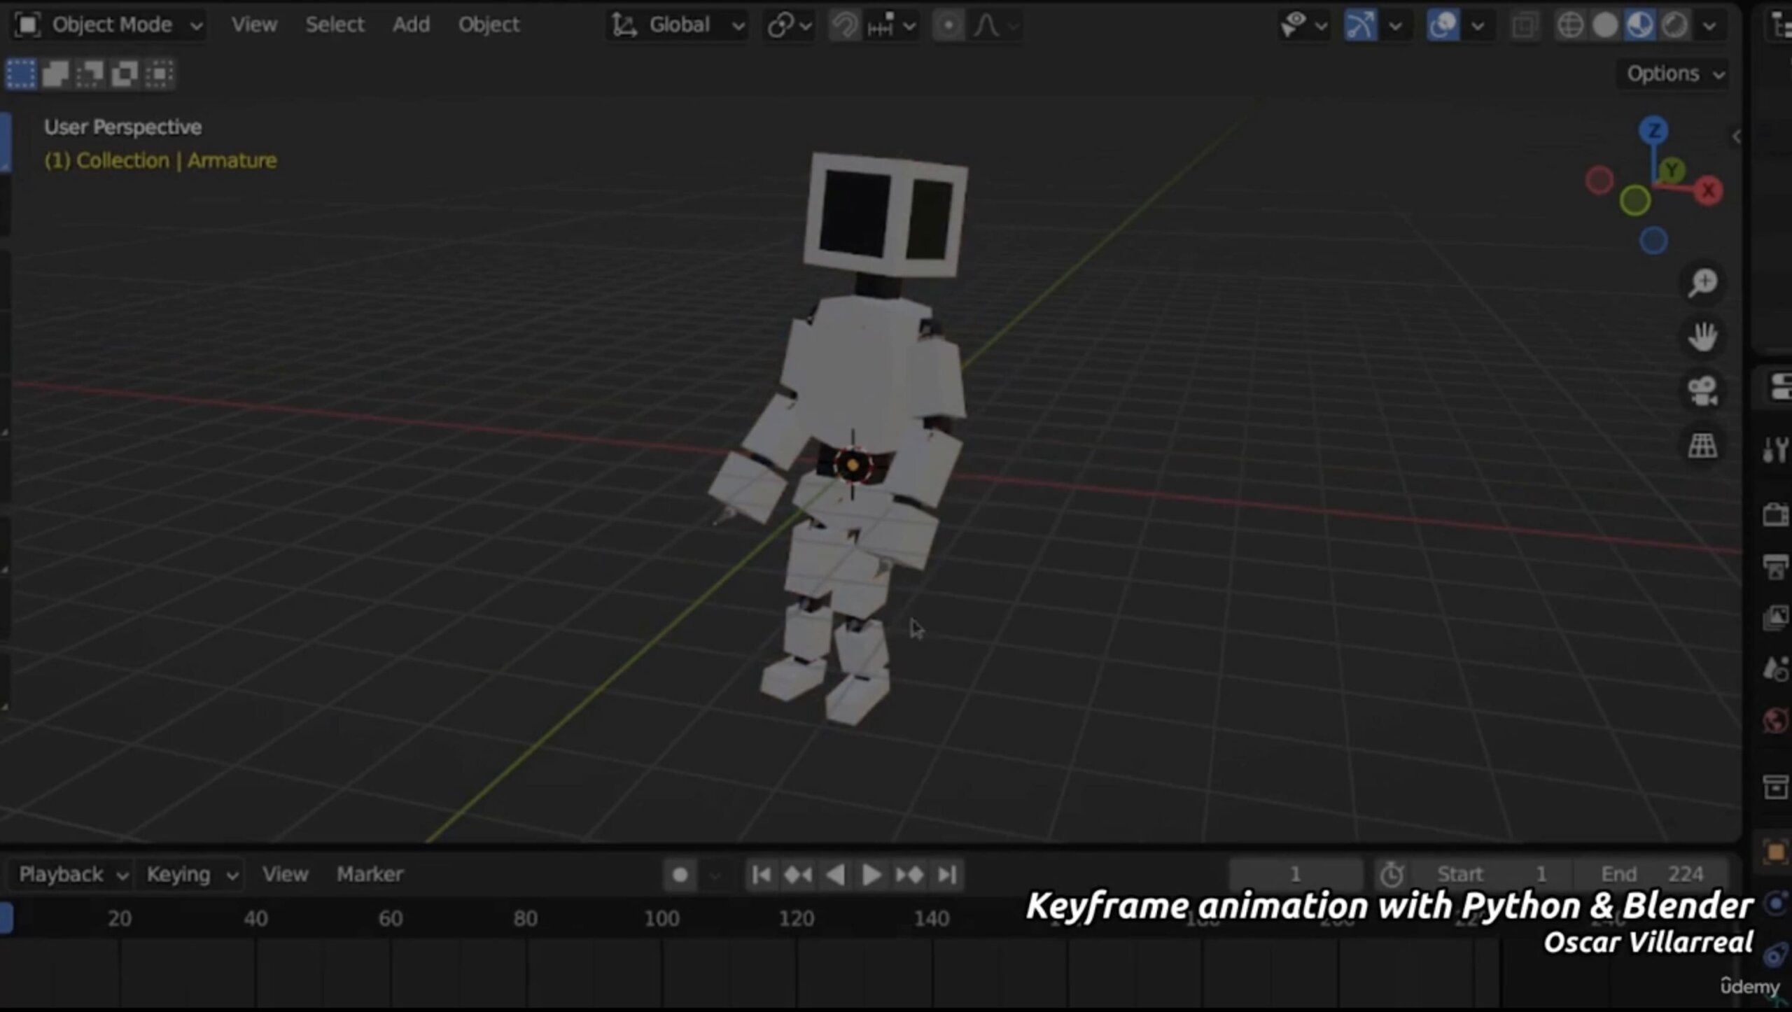The height and width of the screenshot is (1012, 1792).
Task: Open the Object menu in header
Action: click(x=489, y=23)
